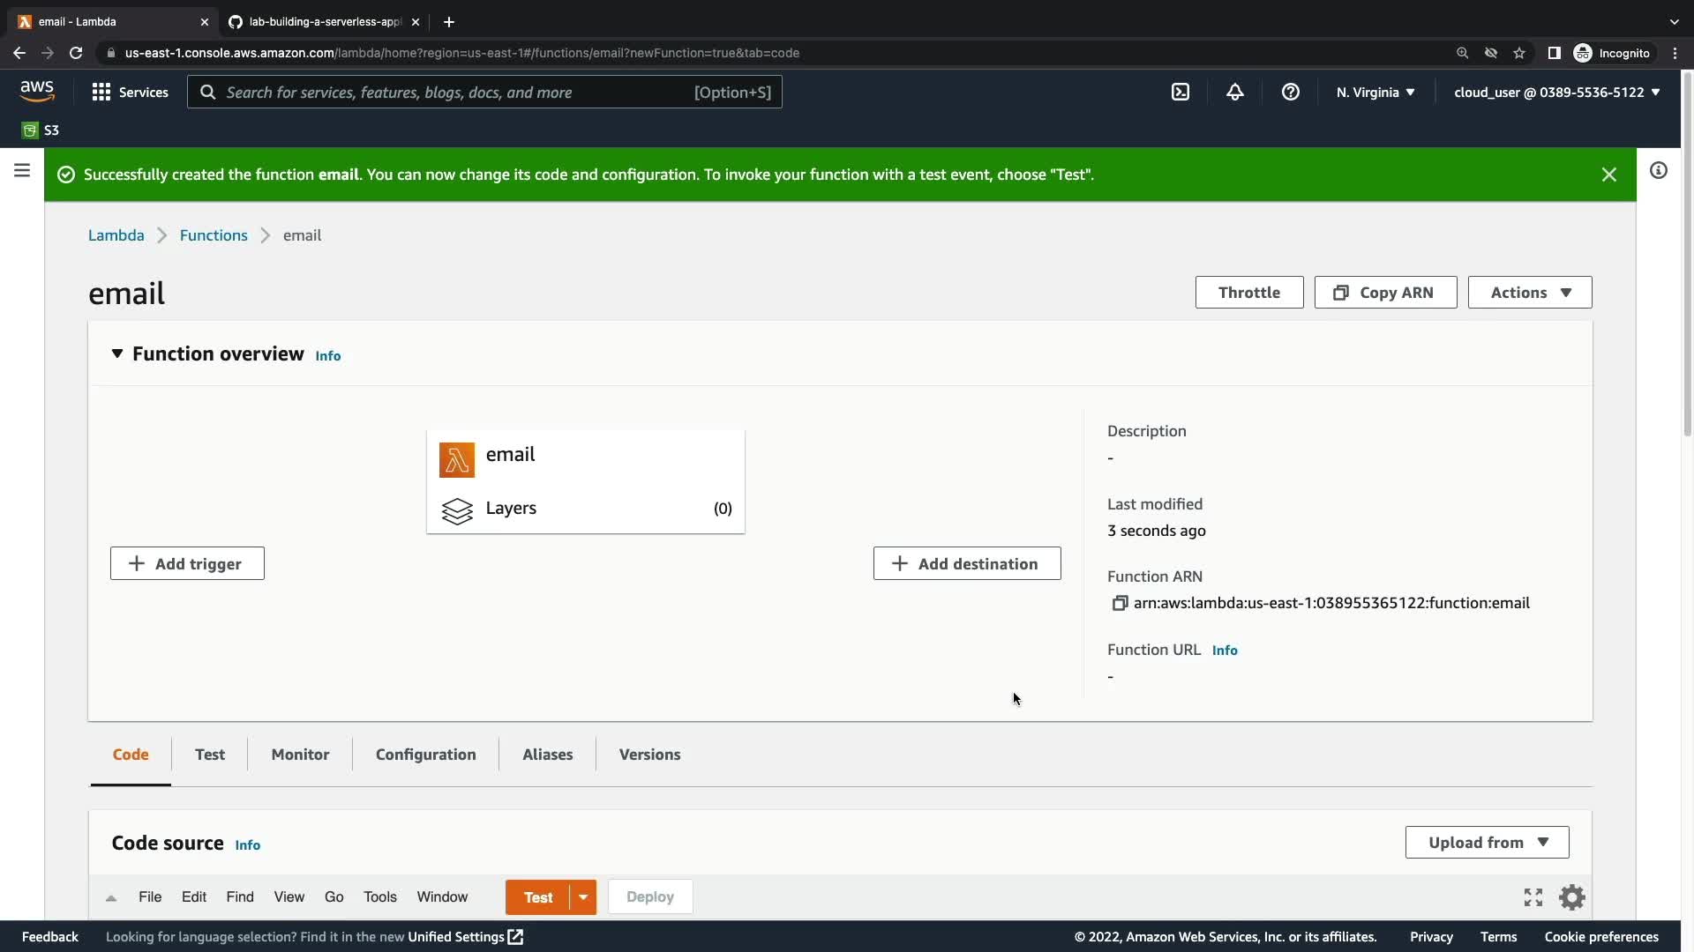This screenshot has height=952, width=1694.
Task: Open the Tools menu in code editor
Action: (379, 897)
